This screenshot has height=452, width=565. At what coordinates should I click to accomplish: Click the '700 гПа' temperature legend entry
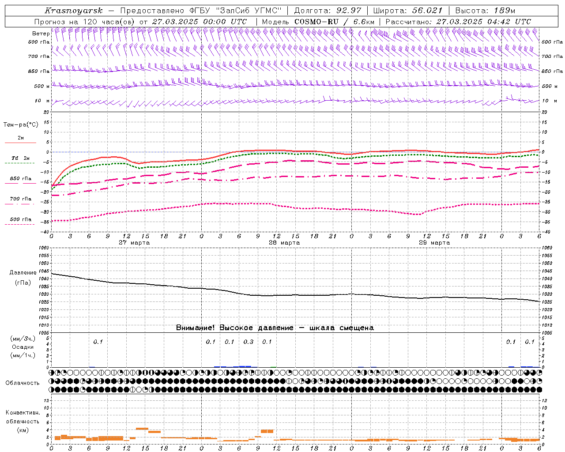(20, 199)
